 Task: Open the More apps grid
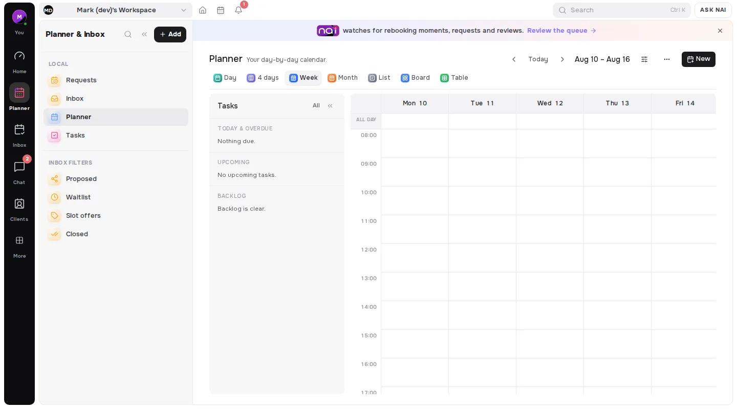pos(19,245)
